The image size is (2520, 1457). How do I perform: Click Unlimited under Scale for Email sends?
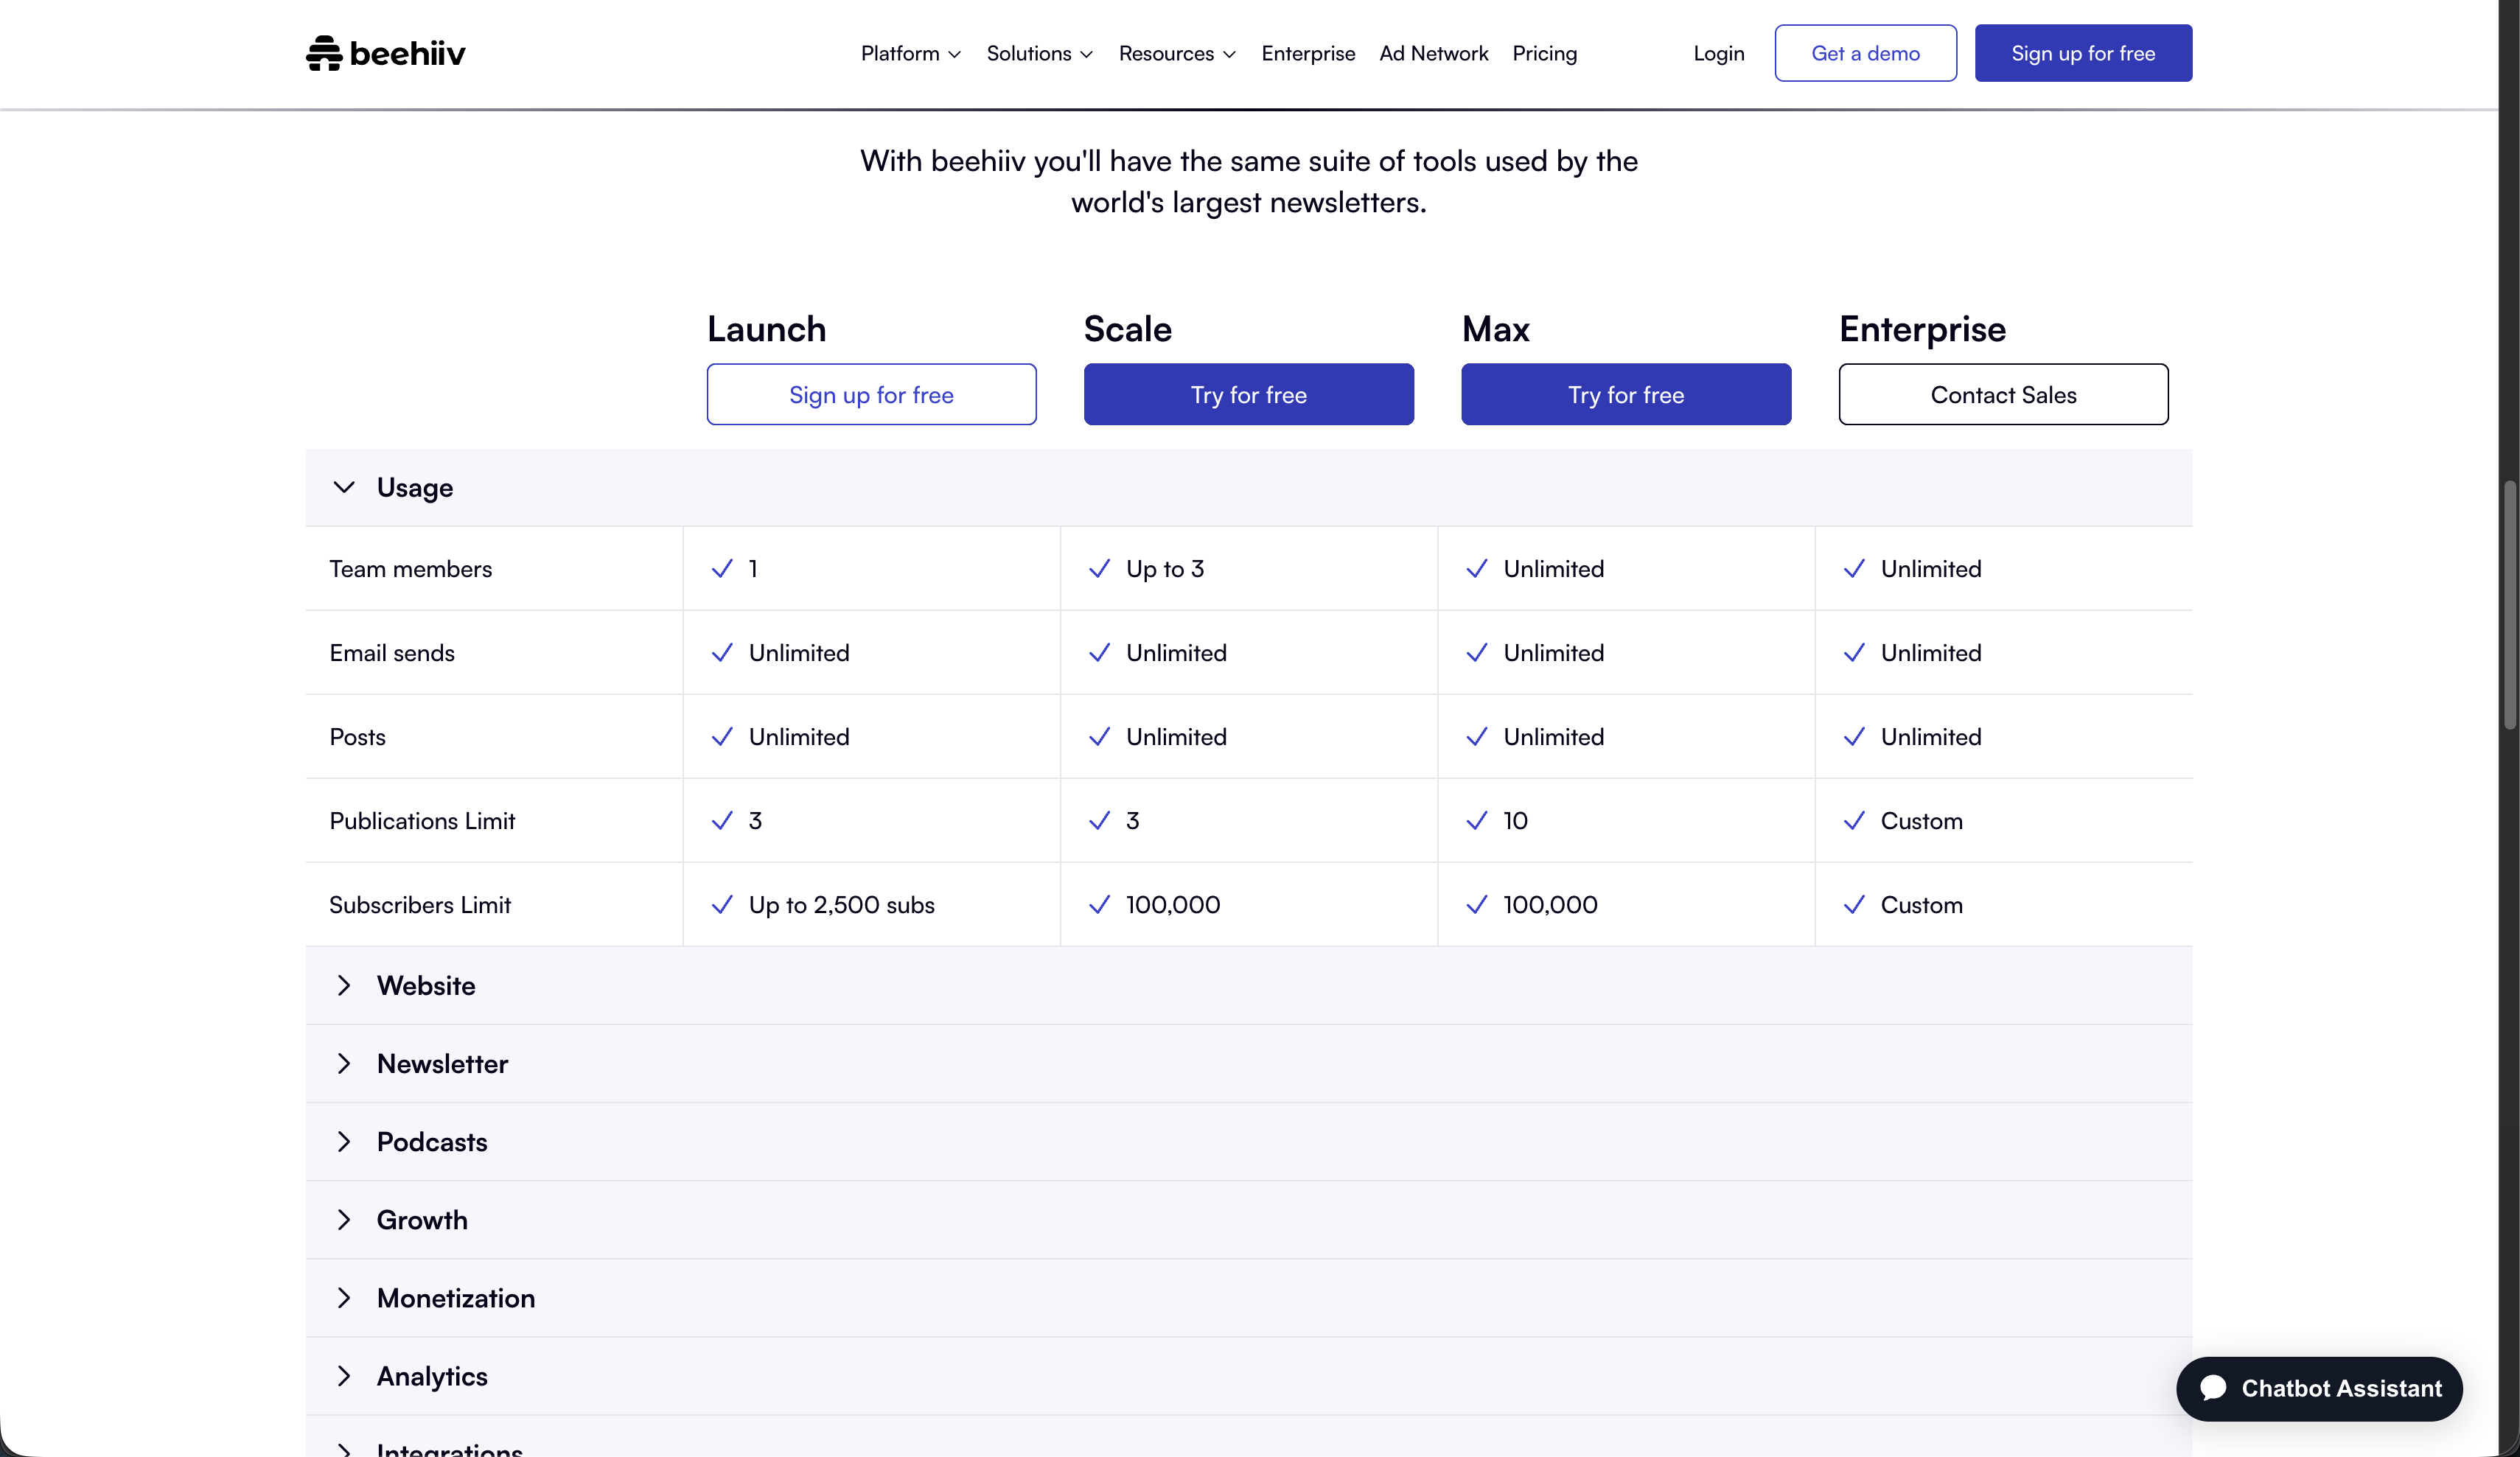click(1176, 652)
